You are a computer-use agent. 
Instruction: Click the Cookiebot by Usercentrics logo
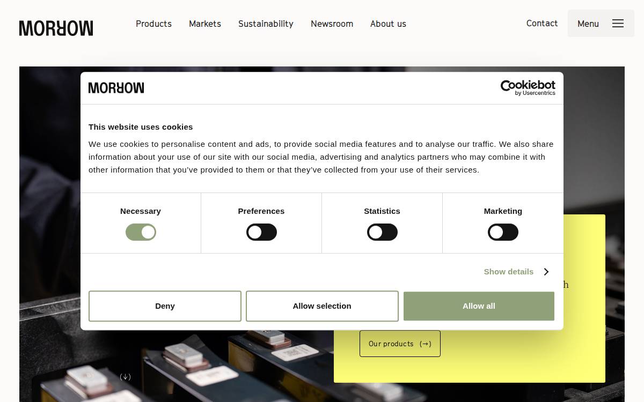pyautogui.click(x=528, y=88)
